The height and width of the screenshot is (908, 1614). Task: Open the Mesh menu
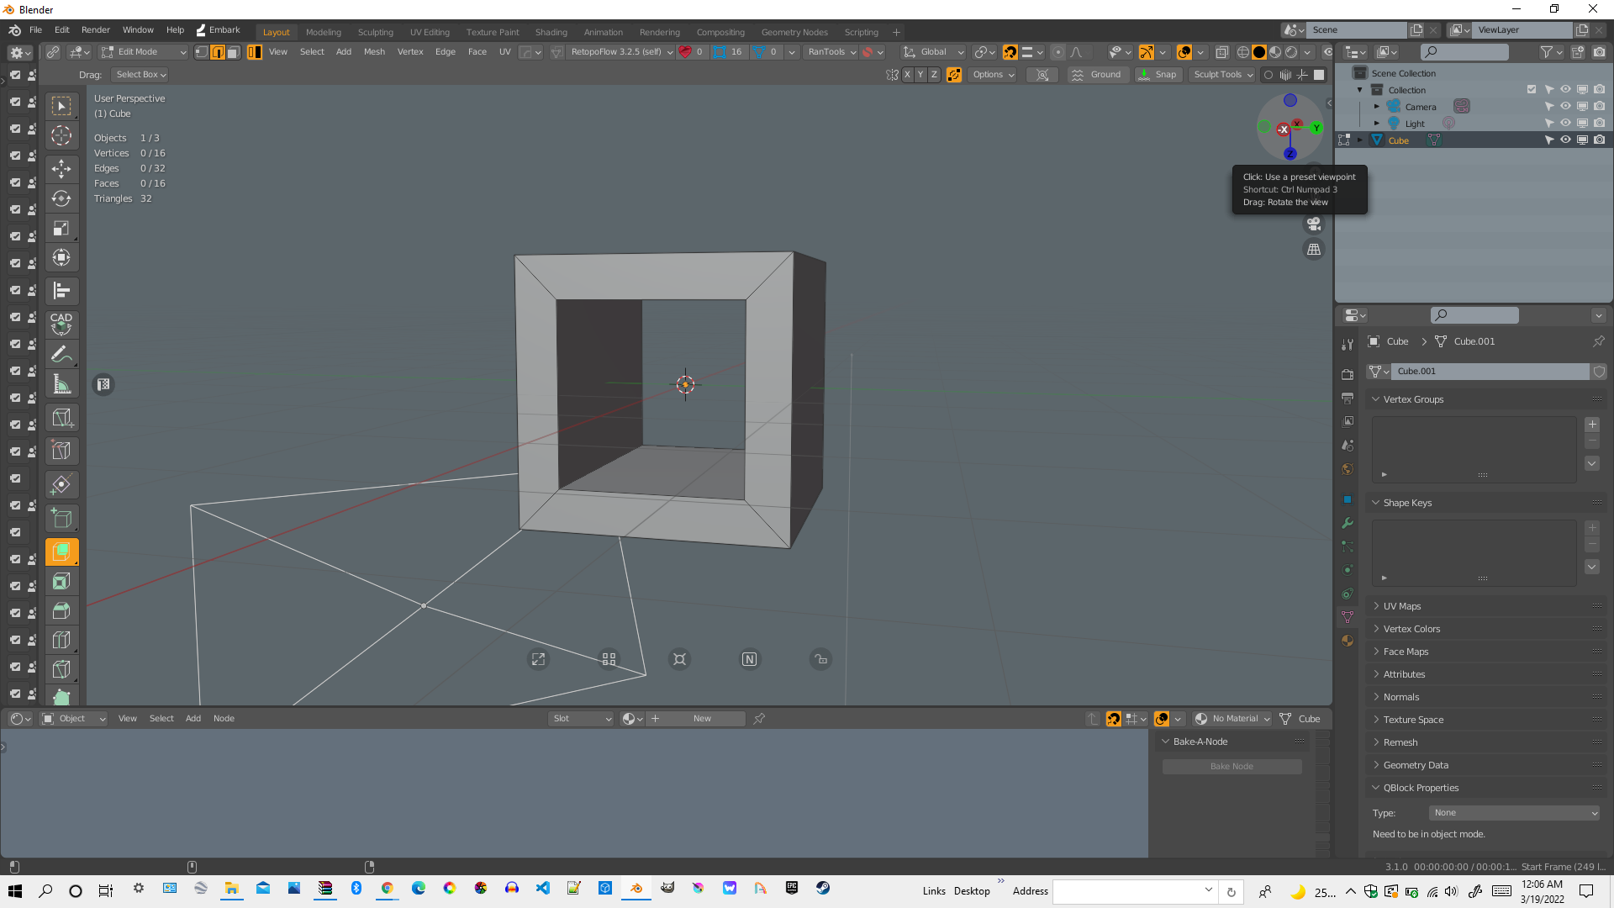pyautogui.click(x=374, y=52)
